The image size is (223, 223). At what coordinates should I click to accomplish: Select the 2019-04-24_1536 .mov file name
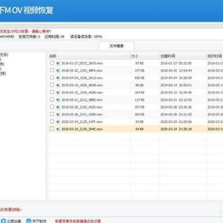coord(82,78)
